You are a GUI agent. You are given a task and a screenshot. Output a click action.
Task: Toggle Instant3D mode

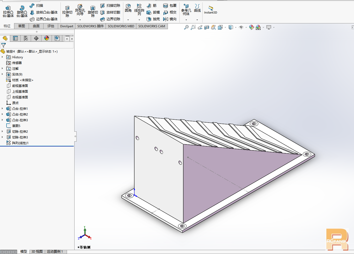(x=210, y=10)
